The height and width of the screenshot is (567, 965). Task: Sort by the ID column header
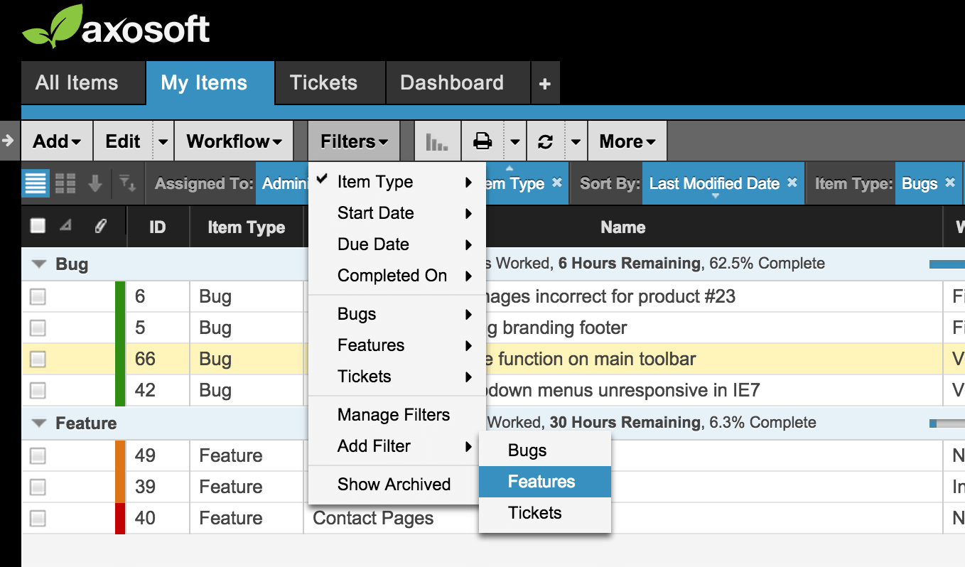pyautogui.click(x=158, y=227)
